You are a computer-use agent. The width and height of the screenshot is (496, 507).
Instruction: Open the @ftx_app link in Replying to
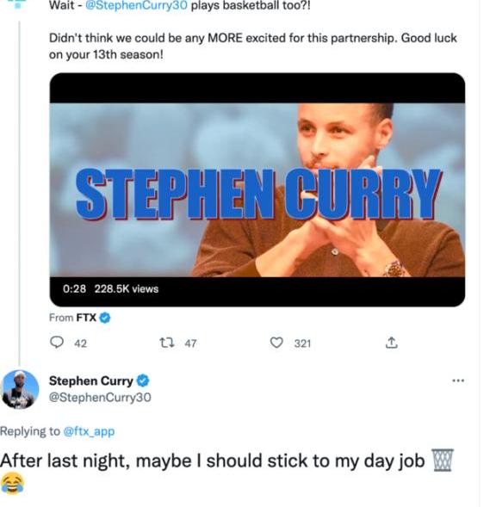[x=89, y=431]
